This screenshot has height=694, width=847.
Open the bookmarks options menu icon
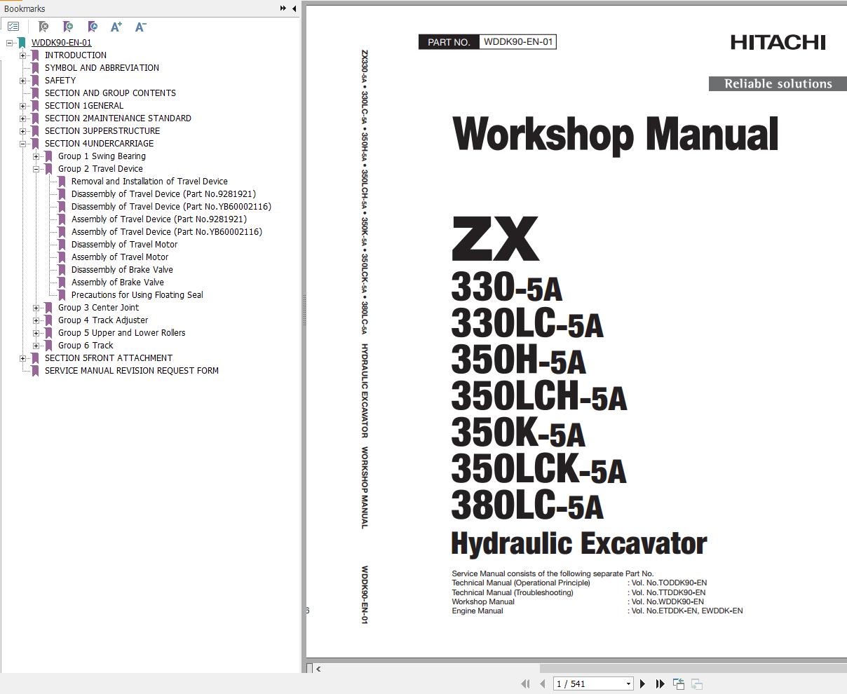pos(13,27)
